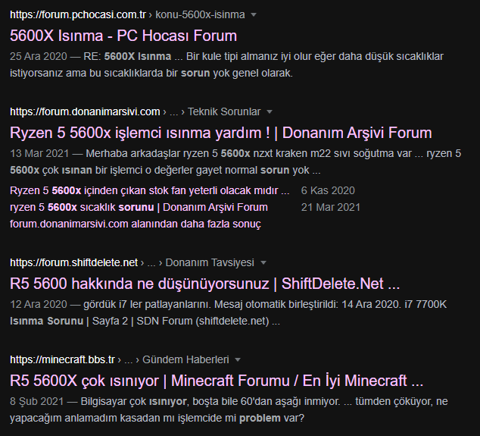Expand dropdown arrow next to Donanım Tavsiyesi
The height and width of the screenshot is (436, 480).
point(263,263)
